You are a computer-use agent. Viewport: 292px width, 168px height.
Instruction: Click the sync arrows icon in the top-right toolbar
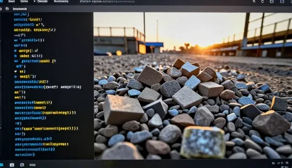pos(254,1)
